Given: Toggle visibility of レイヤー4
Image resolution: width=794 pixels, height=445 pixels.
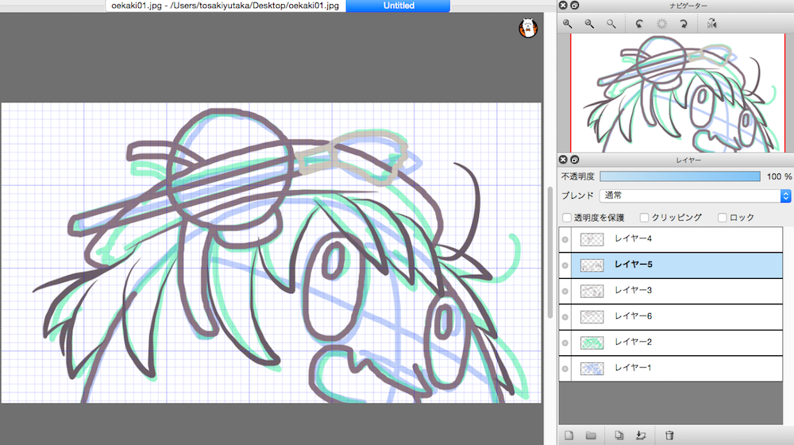Looking at the screenshot, I should tap(565, 239).
